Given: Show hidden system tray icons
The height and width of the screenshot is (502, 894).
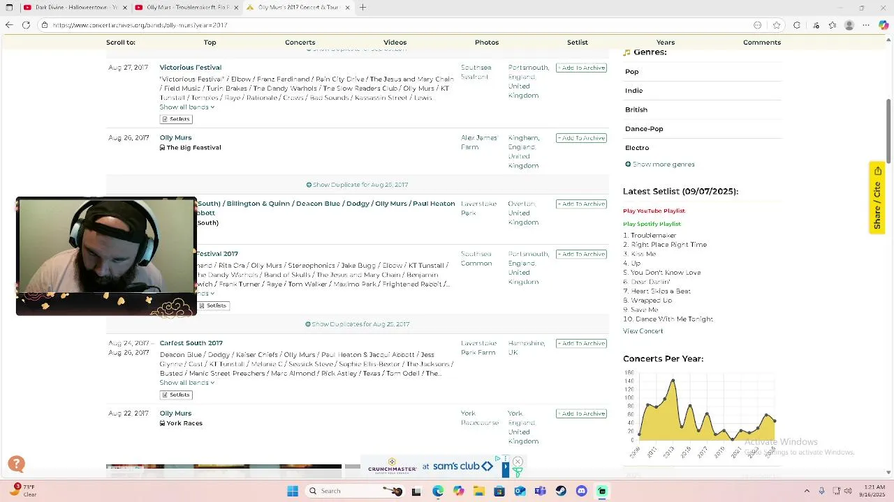Looking at the screenshot, I should coord(807,491).
